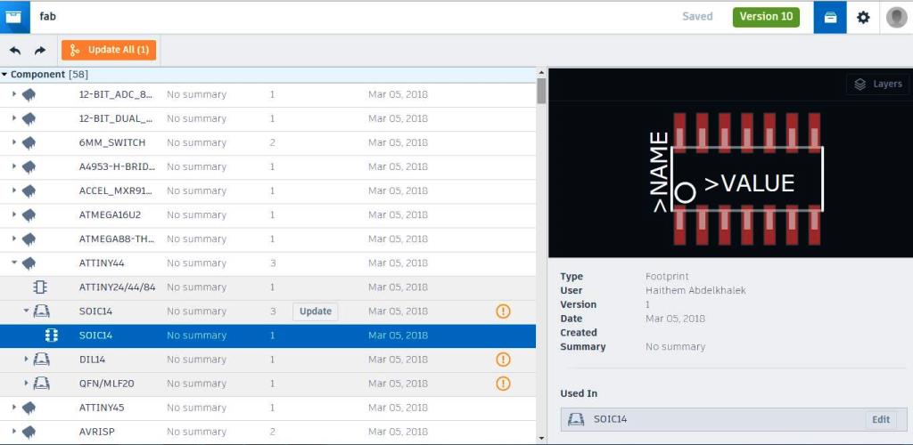The height and width of the screenshot is (445, 913).
Task: Click package icon of DIL14 row
Action: click(x=41, y=360)
